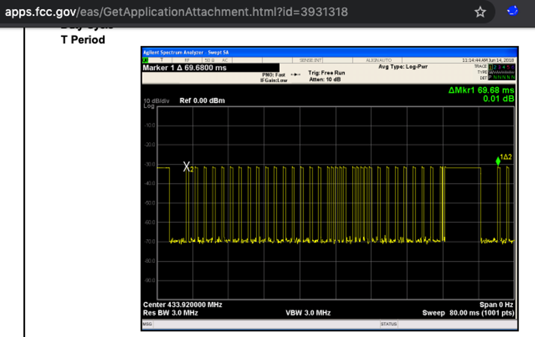535x337 pixels.
Task: Click the "Ref 0.00 dBm" label
Action: pos(202,100)
